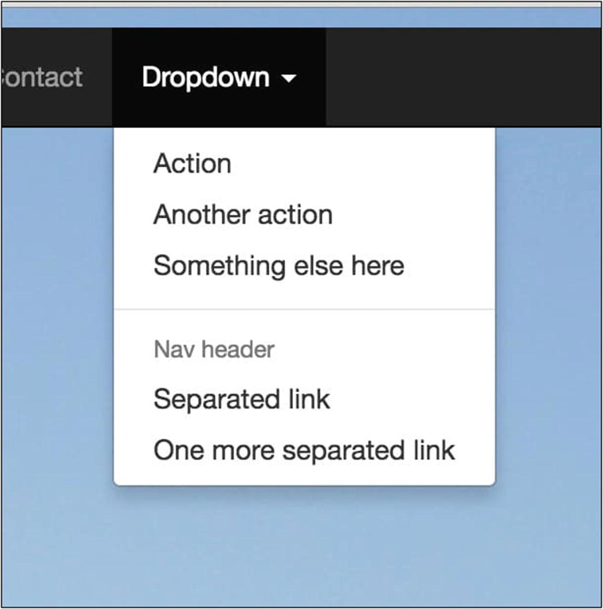Image resolution: width=603 pixels, height=609 pixels.
Task: Click Something else here option
Action: coord(279,266)
